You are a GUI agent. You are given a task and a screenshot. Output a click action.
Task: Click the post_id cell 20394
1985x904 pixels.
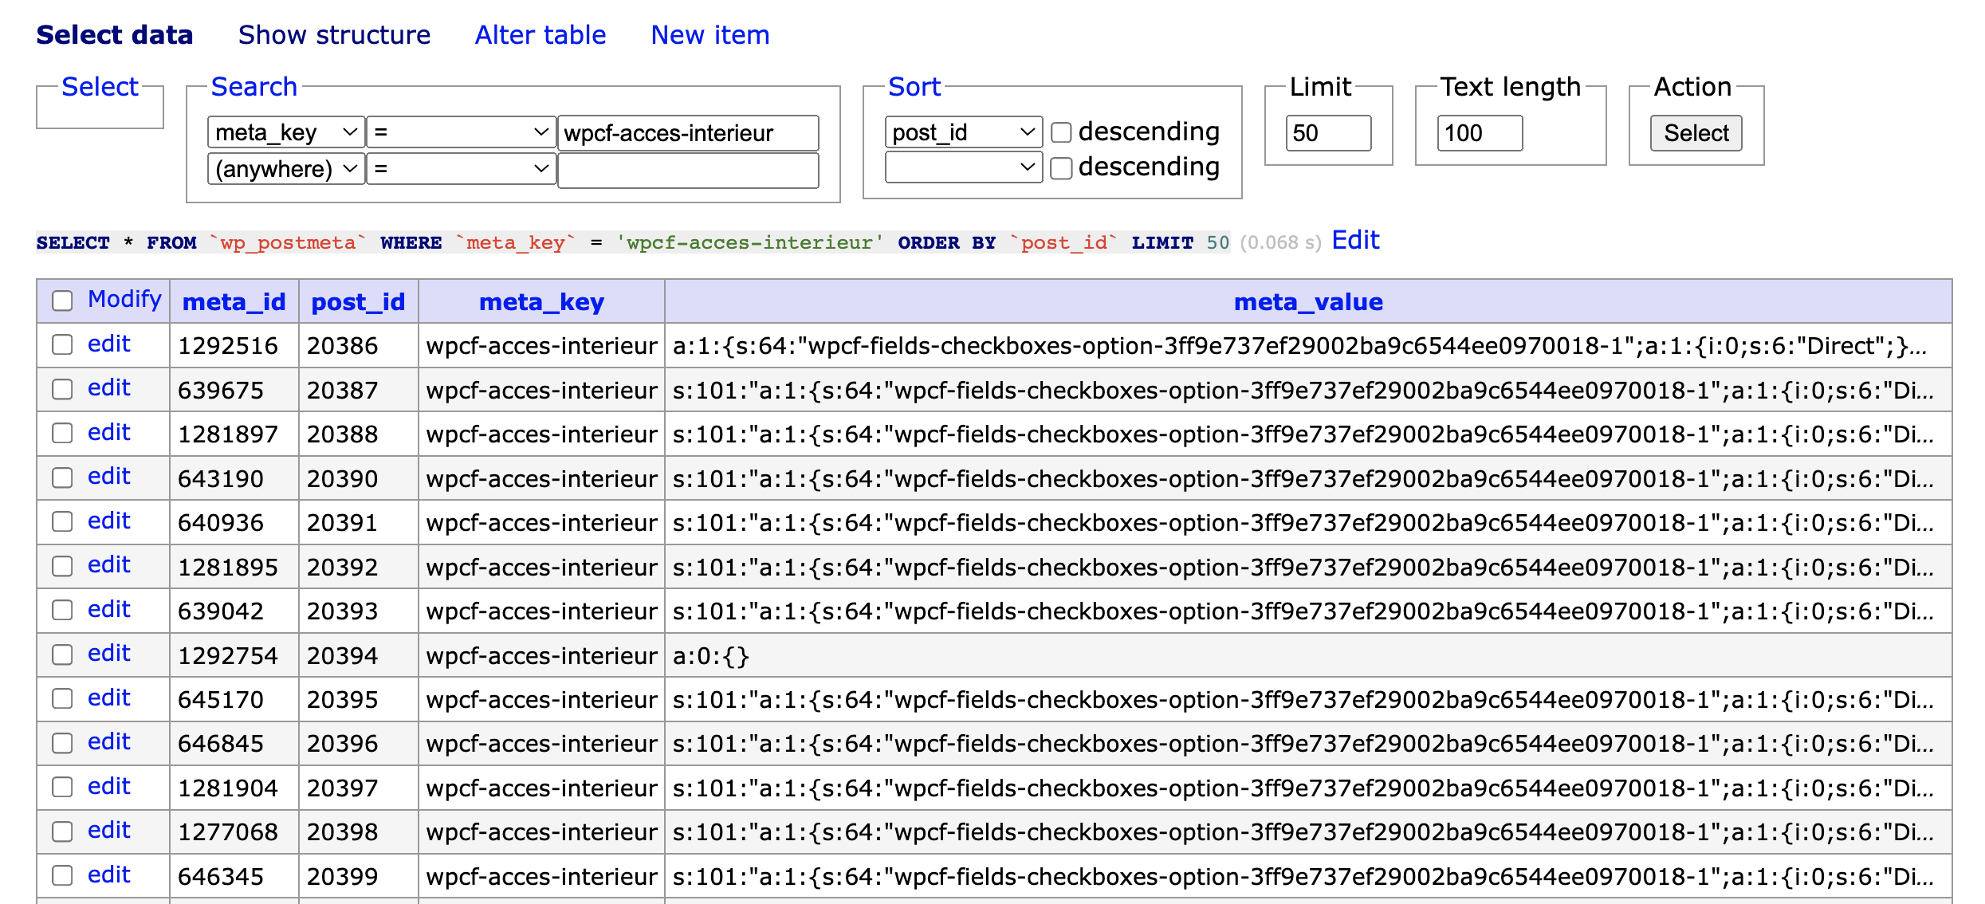click(359, 655)
